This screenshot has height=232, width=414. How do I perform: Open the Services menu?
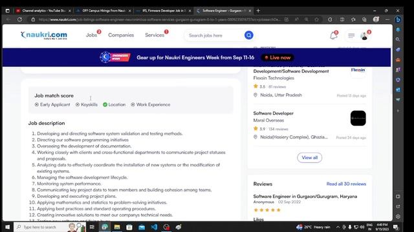pos(155,35)
